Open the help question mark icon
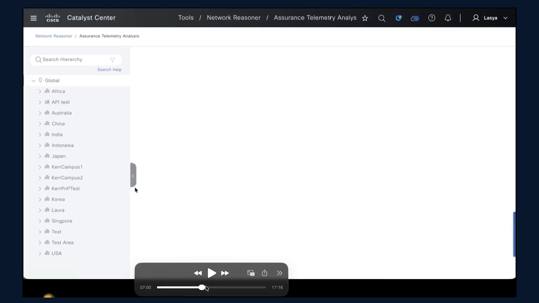The width and height of the screenshot is (539, 303). 431,18
